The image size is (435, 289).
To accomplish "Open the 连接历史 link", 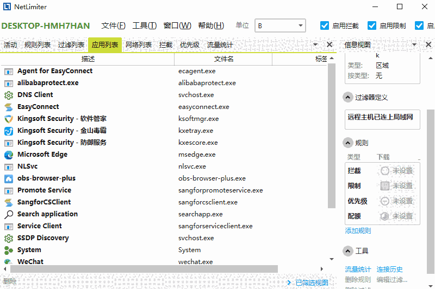I will click(389, 269).
